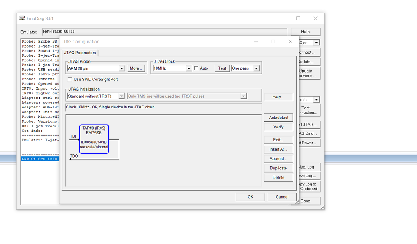The image size is (417, 244).
Task: Click the Verify button
Action: click(x=278, y=127)
